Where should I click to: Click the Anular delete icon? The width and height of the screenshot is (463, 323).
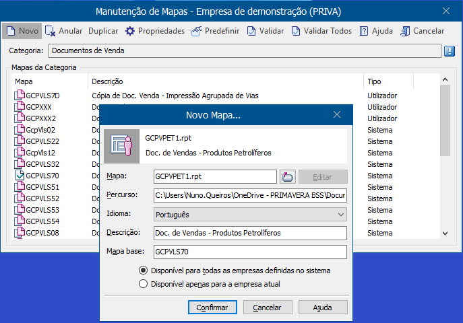pos(50,31)
